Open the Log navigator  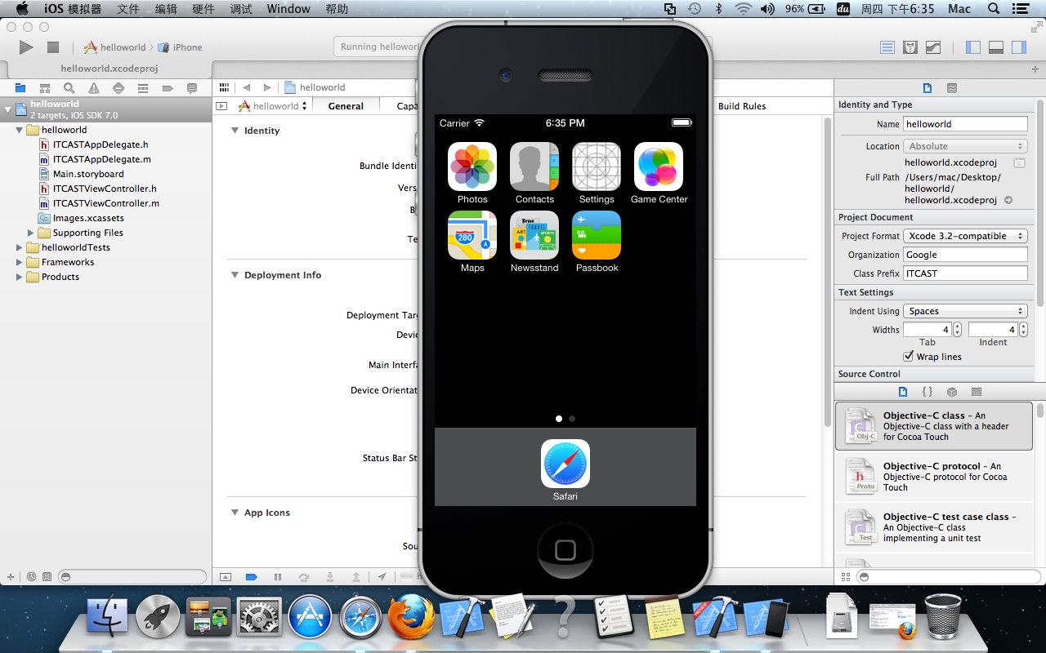click(192, 88)
